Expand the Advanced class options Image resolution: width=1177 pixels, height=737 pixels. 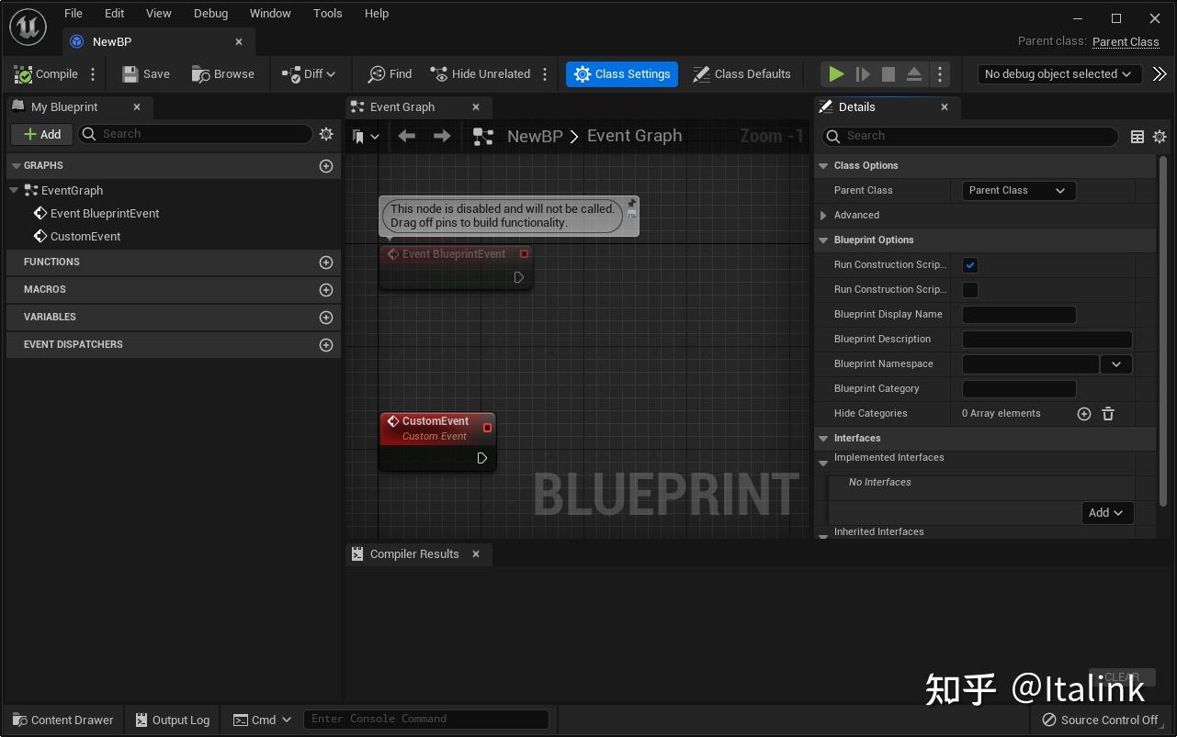click(824, 215)
